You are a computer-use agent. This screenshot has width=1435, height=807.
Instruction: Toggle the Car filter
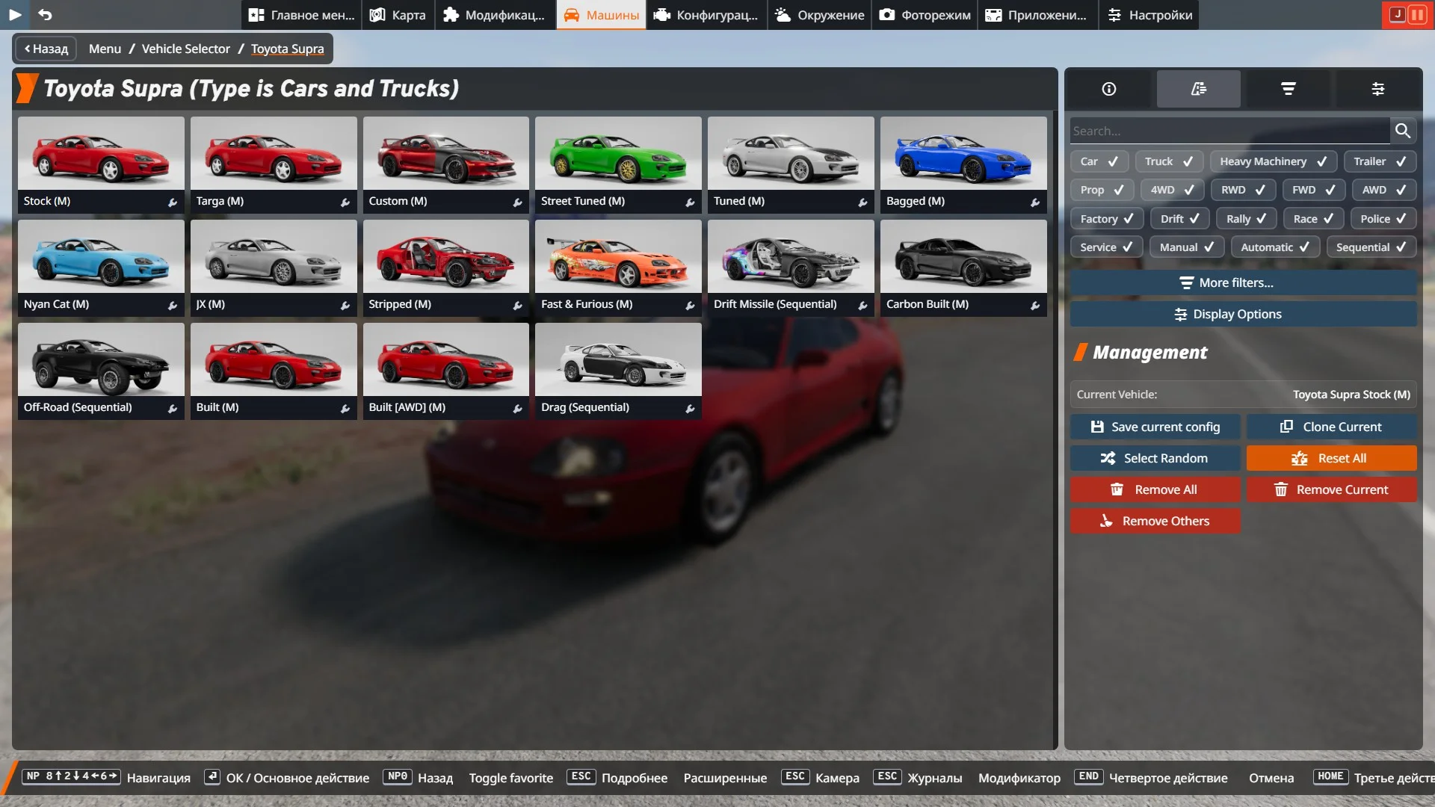pos(1099,161)
